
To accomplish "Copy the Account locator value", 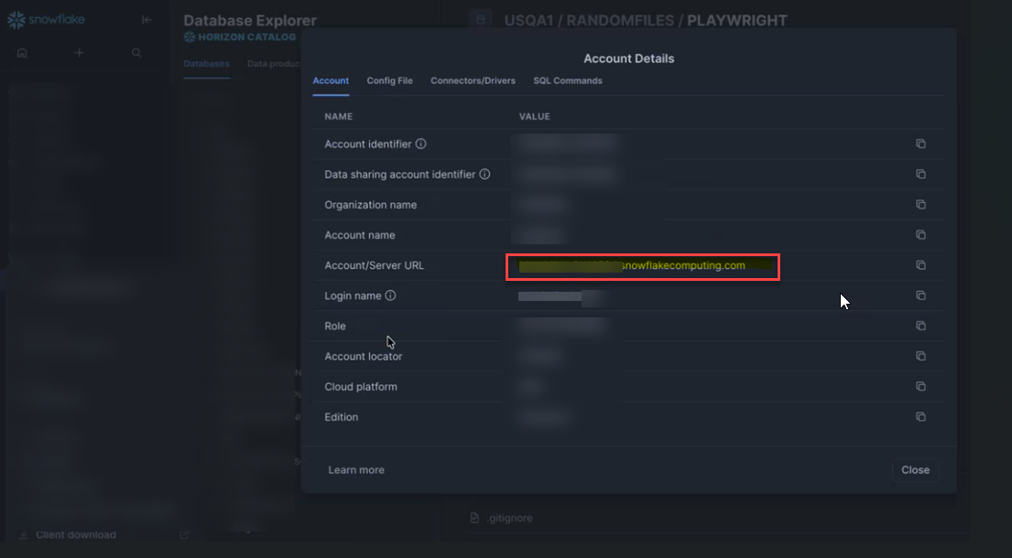I will click(920, 356).
